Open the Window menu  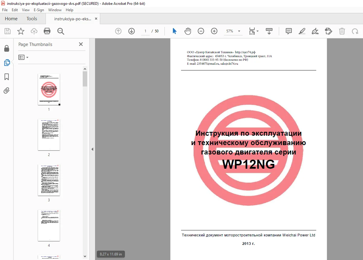(x=55, y=10)
